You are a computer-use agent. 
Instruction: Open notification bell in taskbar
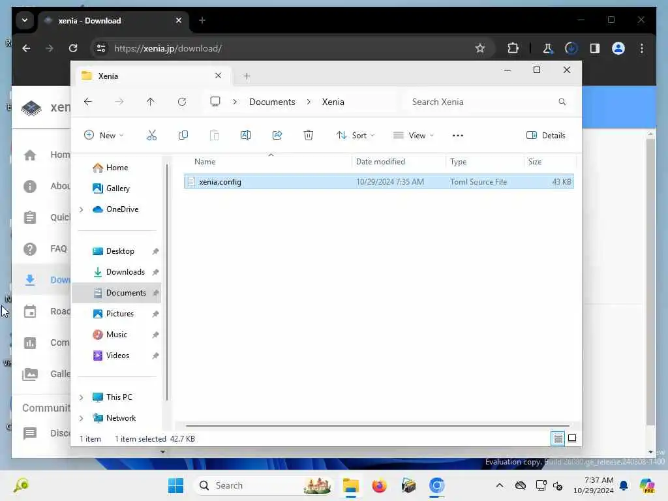coord(624,485)
